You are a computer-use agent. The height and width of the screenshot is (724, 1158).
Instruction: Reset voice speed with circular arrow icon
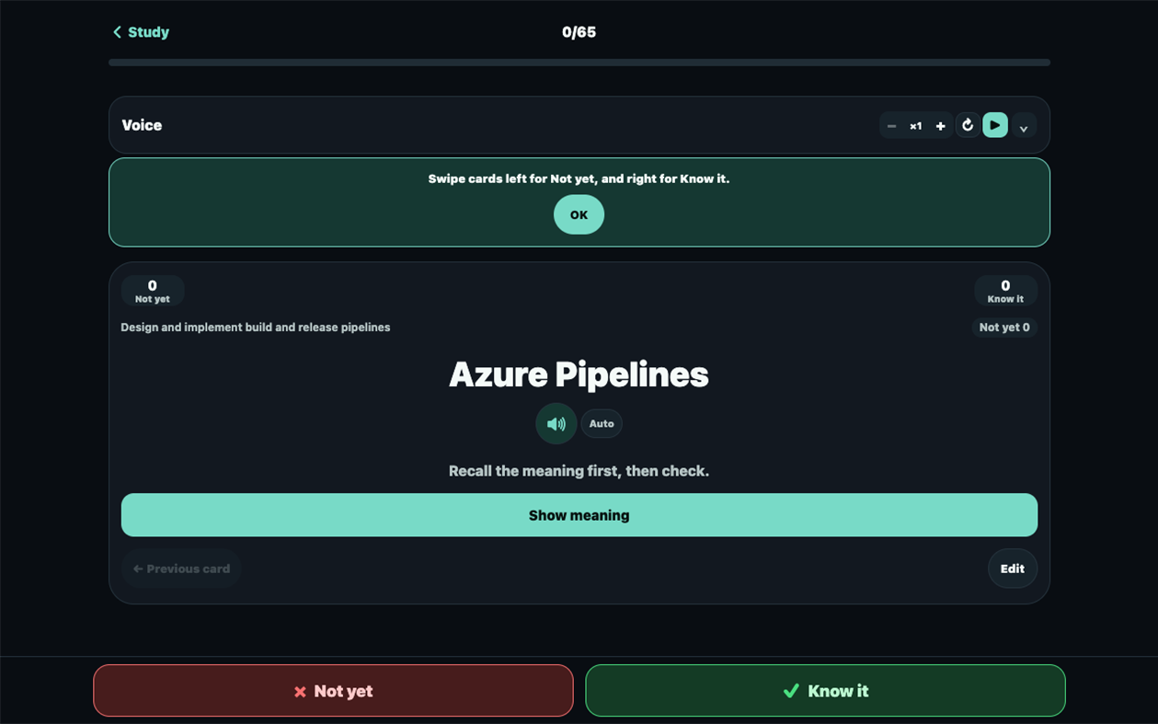(x=968, y=125)
